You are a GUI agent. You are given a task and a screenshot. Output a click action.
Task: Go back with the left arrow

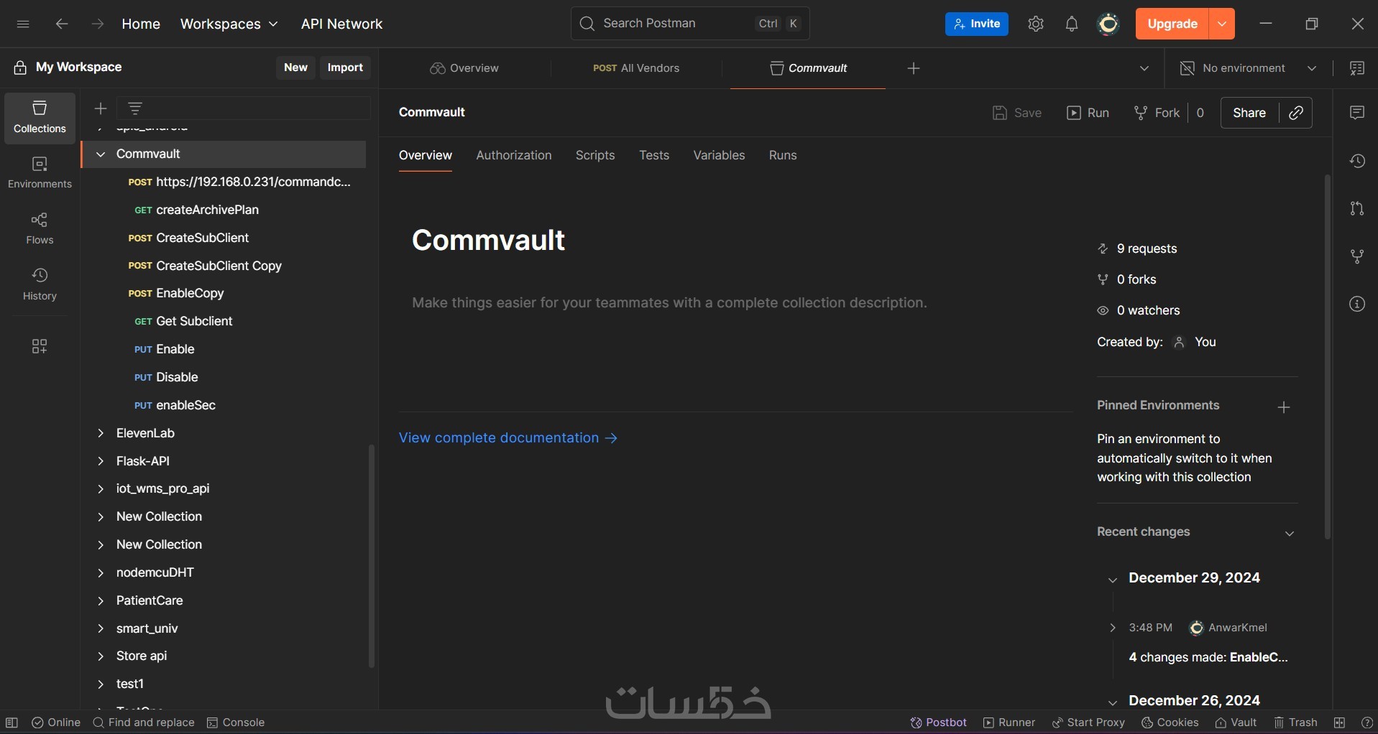coord(62,24)
